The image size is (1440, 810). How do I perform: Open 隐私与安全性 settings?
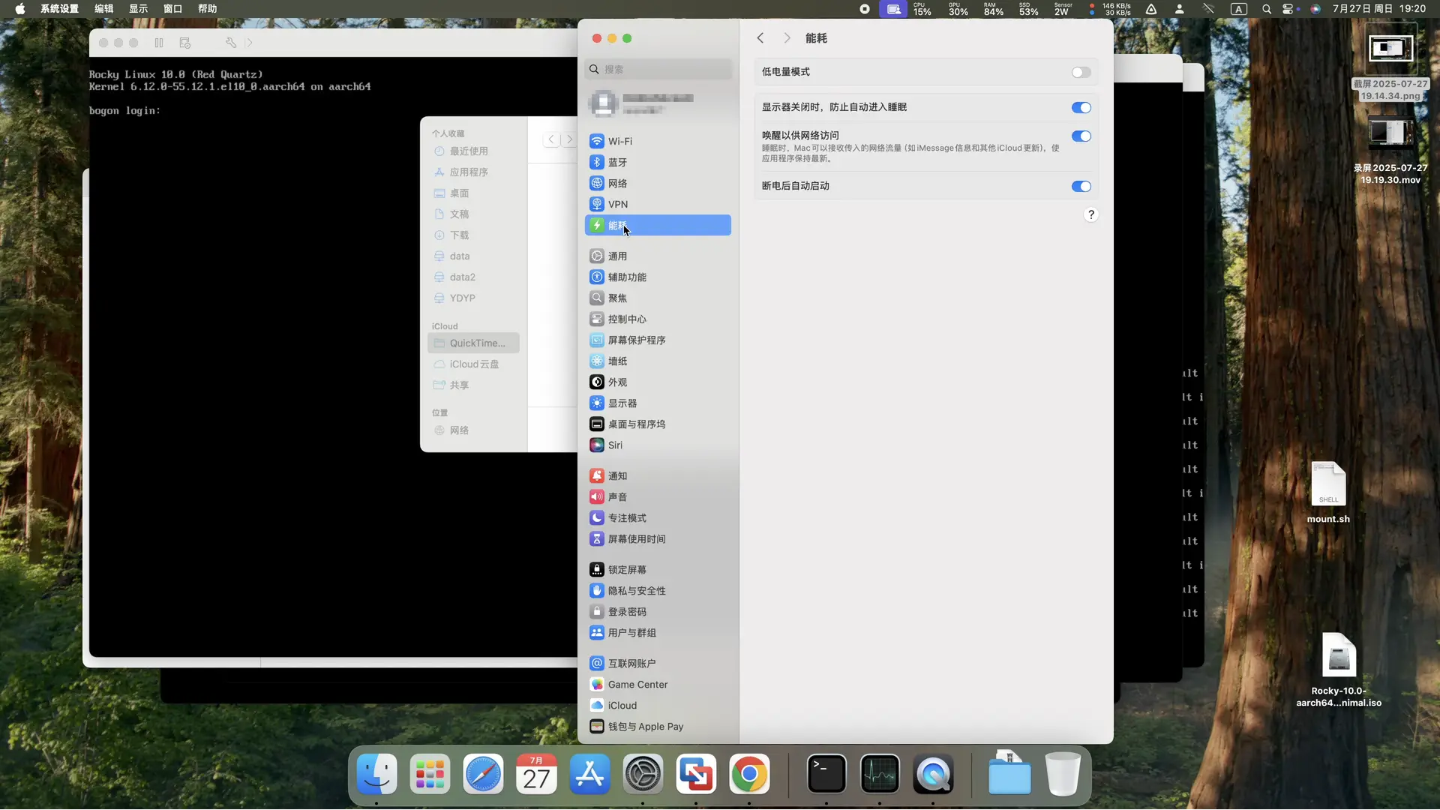coord(658,590)
